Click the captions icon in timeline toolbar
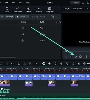 coord(79,64)
